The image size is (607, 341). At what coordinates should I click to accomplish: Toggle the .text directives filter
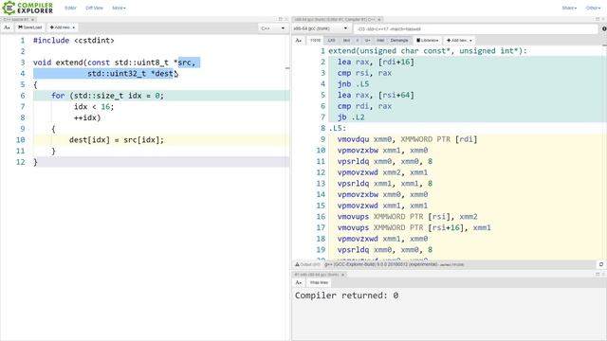coord(346,40)
